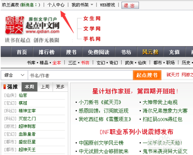The width and height of the screenshot is (193, 155).
Task: Open 我吃西红柿《雪鹰领主》 link
Action: (x=105, y=119)
